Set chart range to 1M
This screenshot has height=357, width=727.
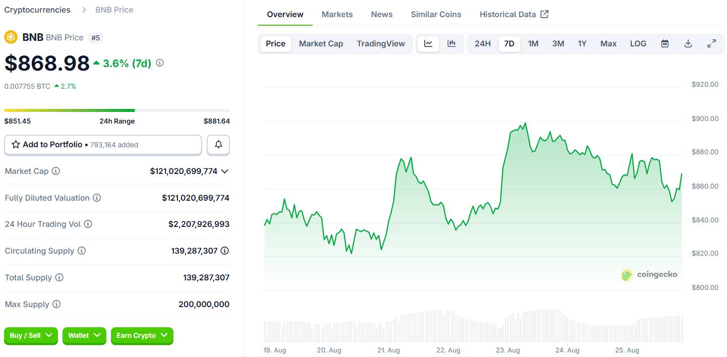(533, 44)
